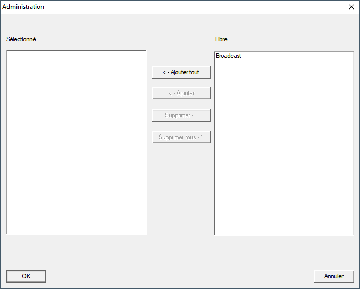The width and height of the screenshot is (360, 289).
Task: Click the '< - Ajouter tout' button
Action: pos(181,72)
